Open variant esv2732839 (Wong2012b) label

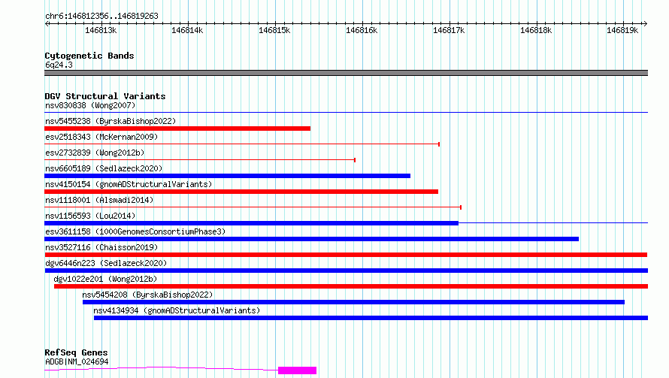click(x=95, y=153)
